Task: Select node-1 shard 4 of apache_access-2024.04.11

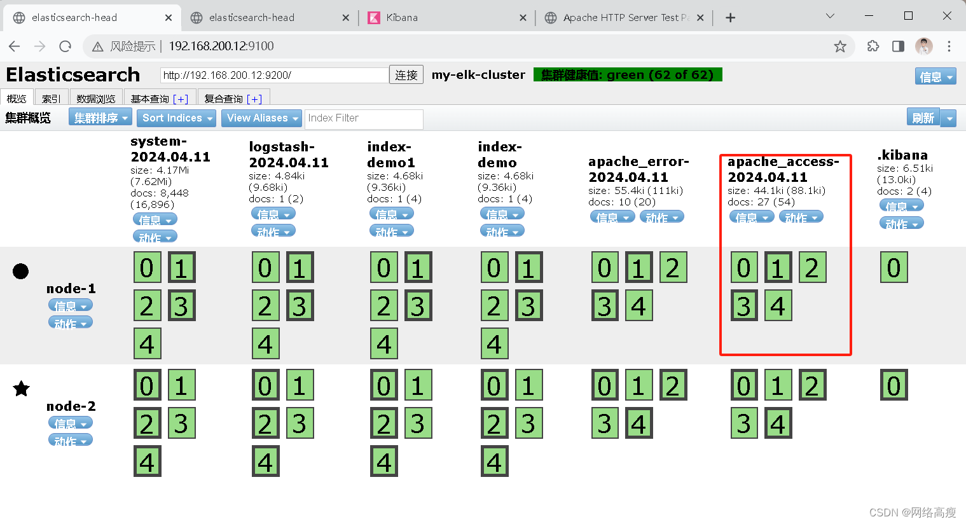Action: [778, 305]
